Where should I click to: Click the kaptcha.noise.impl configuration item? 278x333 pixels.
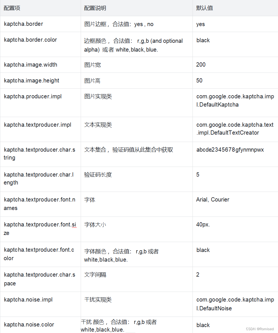tap(28, 300)
